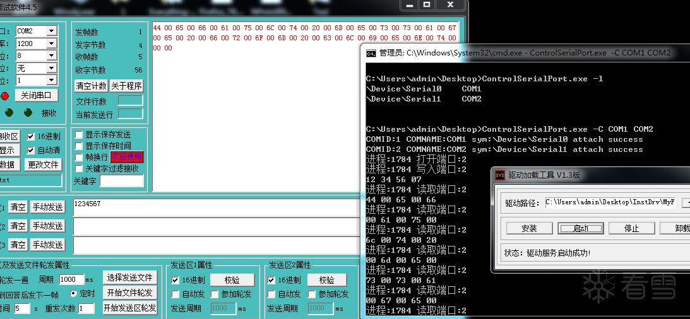Click the 启动 button in driver tool
The image size is (690, 319).
click(x=581, y=228)
